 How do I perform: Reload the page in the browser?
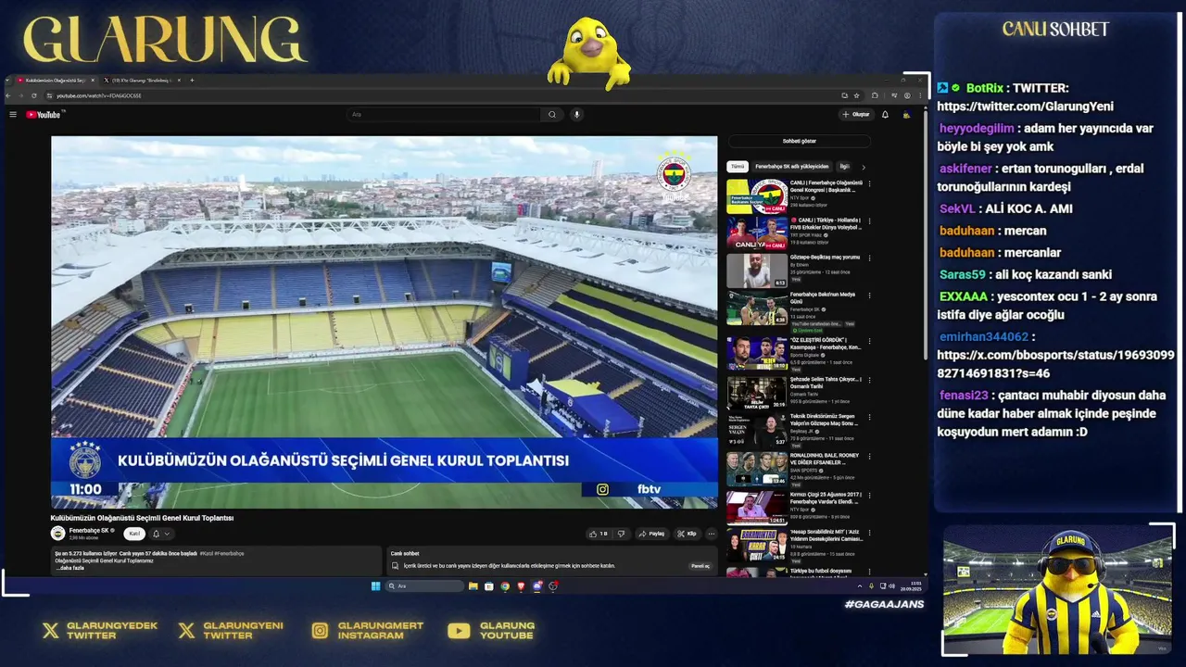[34, 95]
